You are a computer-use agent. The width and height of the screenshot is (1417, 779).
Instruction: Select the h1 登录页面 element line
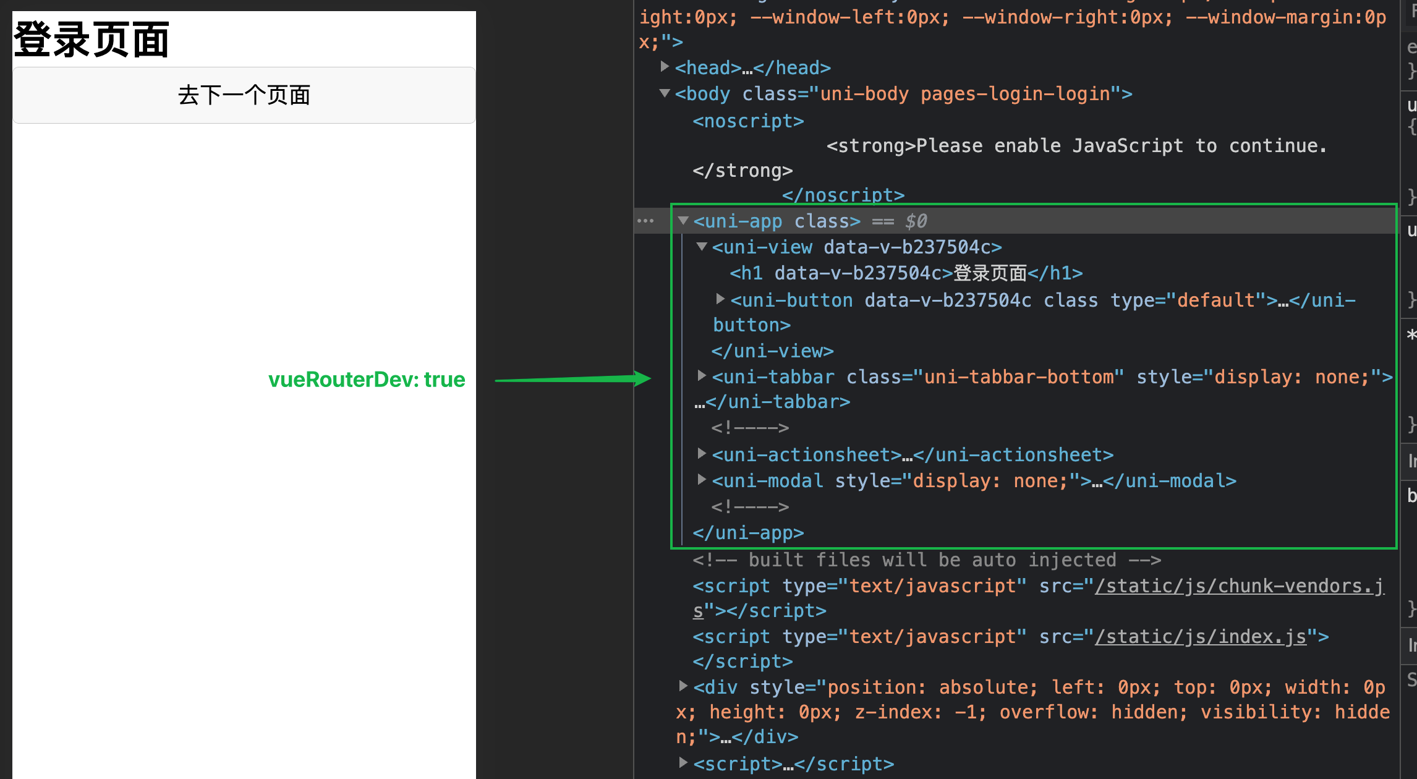click(x=906, y=273)
